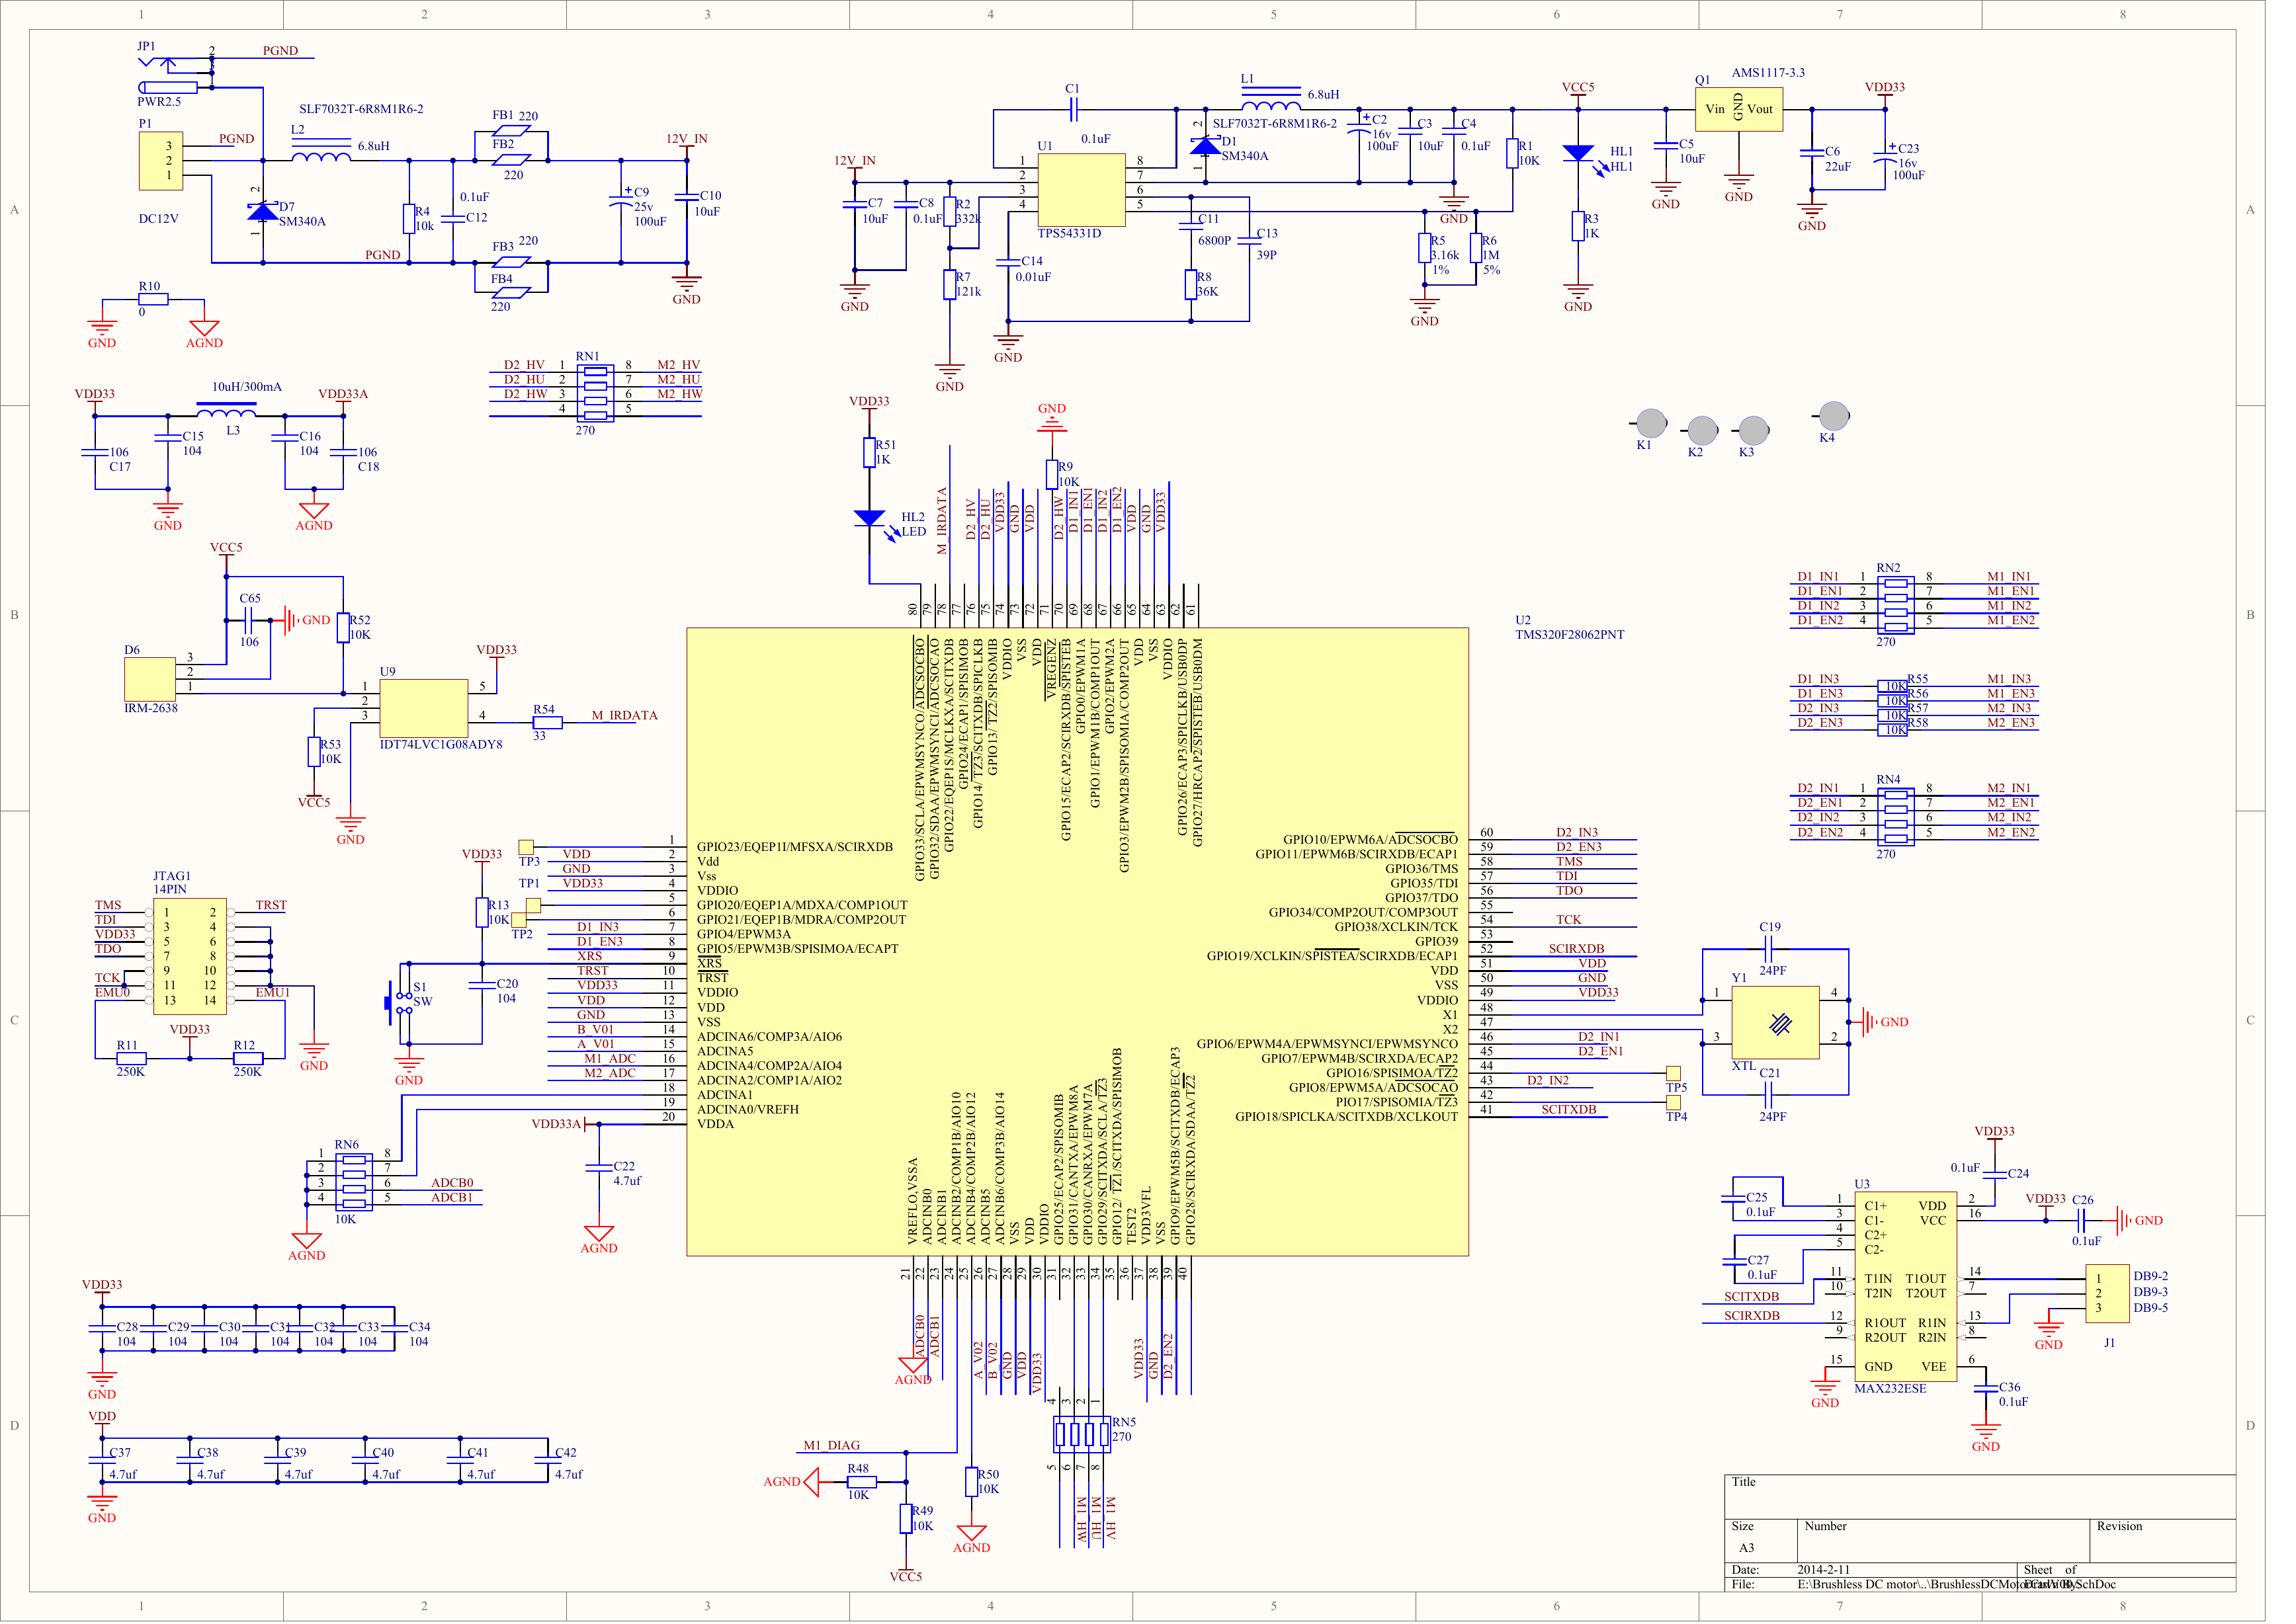The height and width of the screenshot is (1624, 2296).
Task: Click the 14-pin JTAG1 header symbol
Action: point(190,956)
